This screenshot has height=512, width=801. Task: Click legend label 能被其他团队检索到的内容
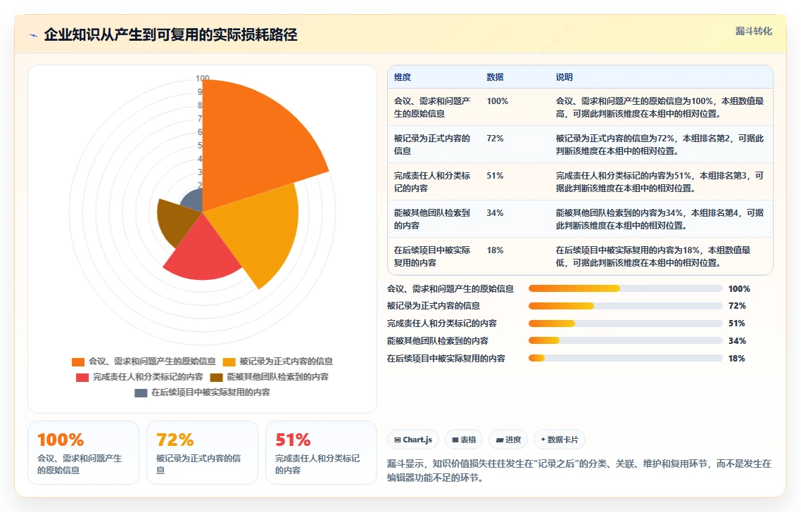278,377
